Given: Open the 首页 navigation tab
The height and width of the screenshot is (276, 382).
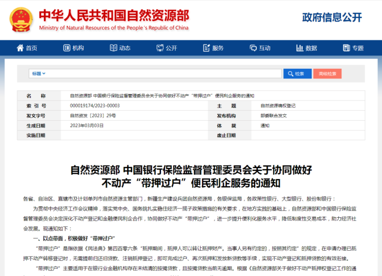Looking at the screenshot, I should [x=27, y=48].
